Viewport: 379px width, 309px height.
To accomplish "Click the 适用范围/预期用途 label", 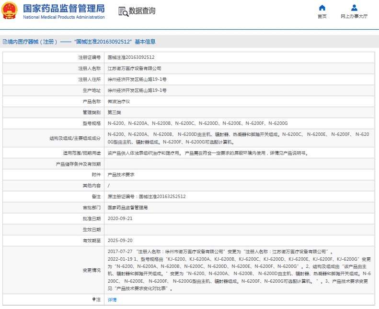I will point(82,153).
